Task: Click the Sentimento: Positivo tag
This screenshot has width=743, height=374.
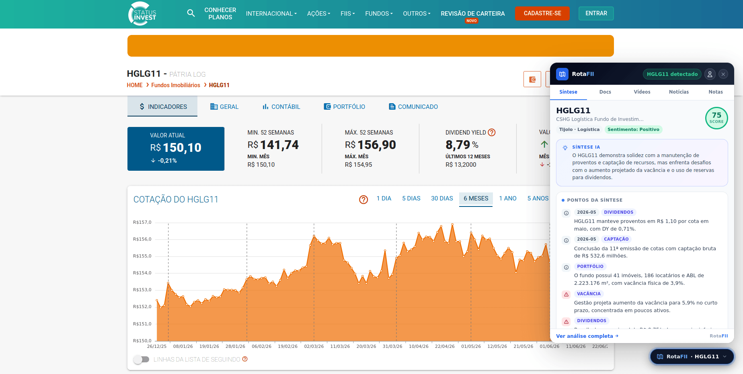Action: point(633,129)
